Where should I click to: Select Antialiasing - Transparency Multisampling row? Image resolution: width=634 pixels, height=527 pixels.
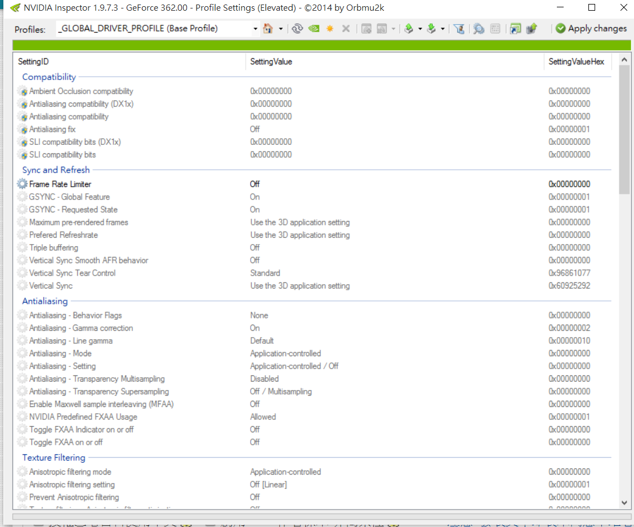(x=314, y=379)
